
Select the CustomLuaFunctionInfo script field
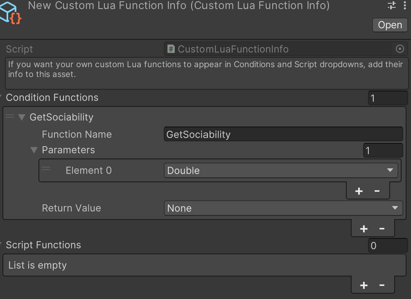pos(286,49)
